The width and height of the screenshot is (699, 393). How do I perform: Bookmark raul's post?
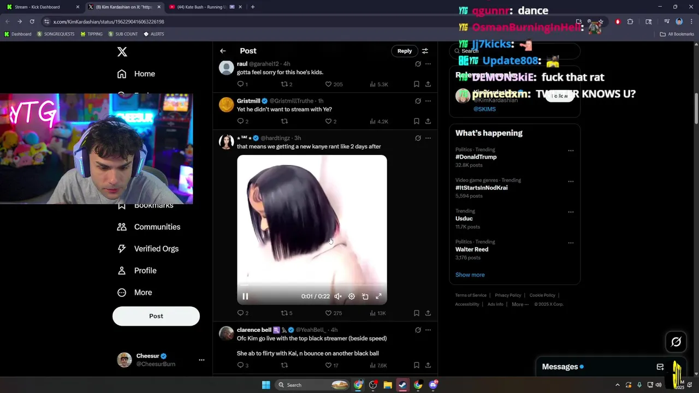(416, 84)
